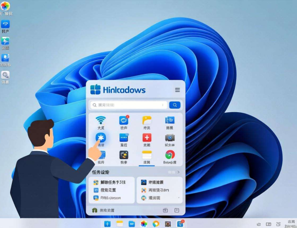This screenshot has width=297, height=228.
Task: Open the blue computer desktop shortcut
Action: (5, 58)
